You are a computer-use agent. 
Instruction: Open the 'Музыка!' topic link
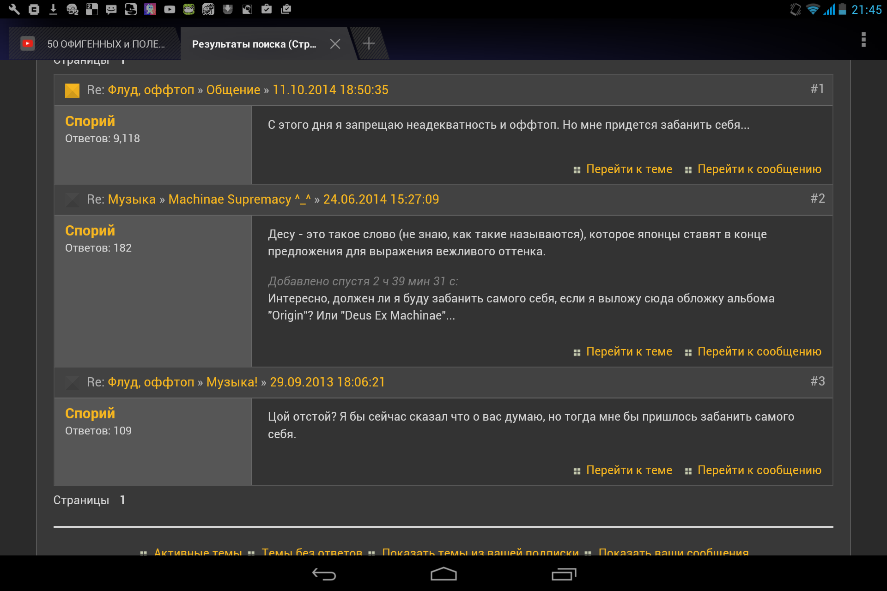[x=232, y=382]
